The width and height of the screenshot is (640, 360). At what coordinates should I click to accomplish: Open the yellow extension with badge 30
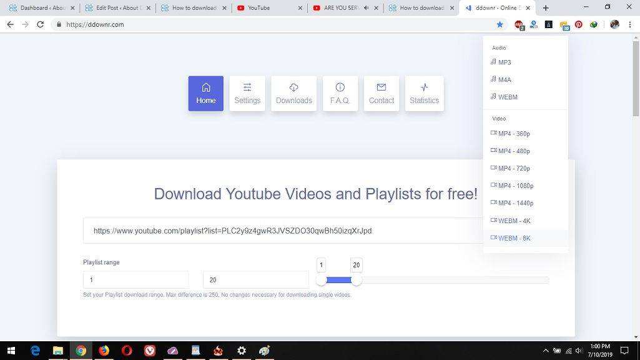pos(564,26)
